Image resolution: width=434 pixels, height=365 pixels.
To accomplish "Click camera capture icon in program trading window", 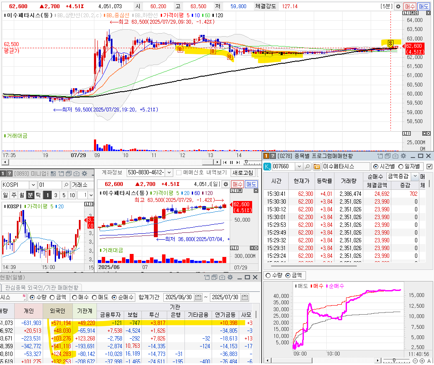I will click(395, 156).
